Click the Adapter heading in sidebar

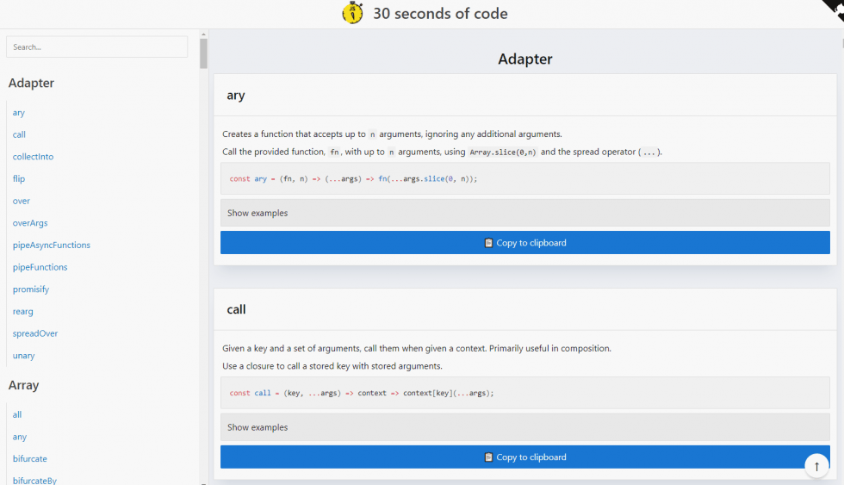31,83
